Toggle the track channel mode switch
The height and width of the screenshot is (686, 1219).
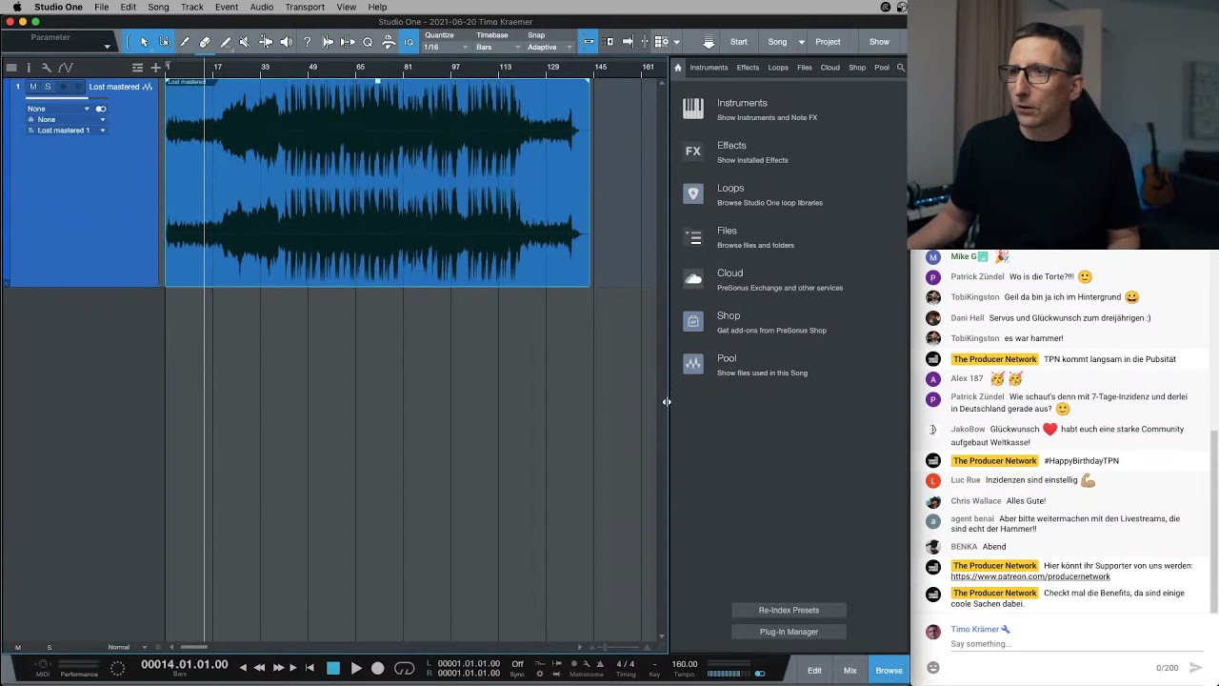click(101, 109)
